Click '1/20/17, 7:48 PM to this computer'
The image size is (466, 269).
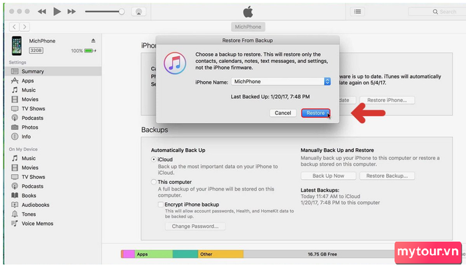(x=340, y=203)
